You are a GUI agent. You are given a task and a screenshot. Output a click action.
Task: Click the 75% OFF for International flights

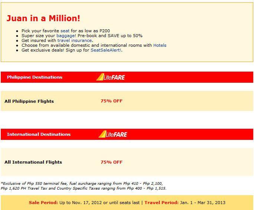click(112, 162)
